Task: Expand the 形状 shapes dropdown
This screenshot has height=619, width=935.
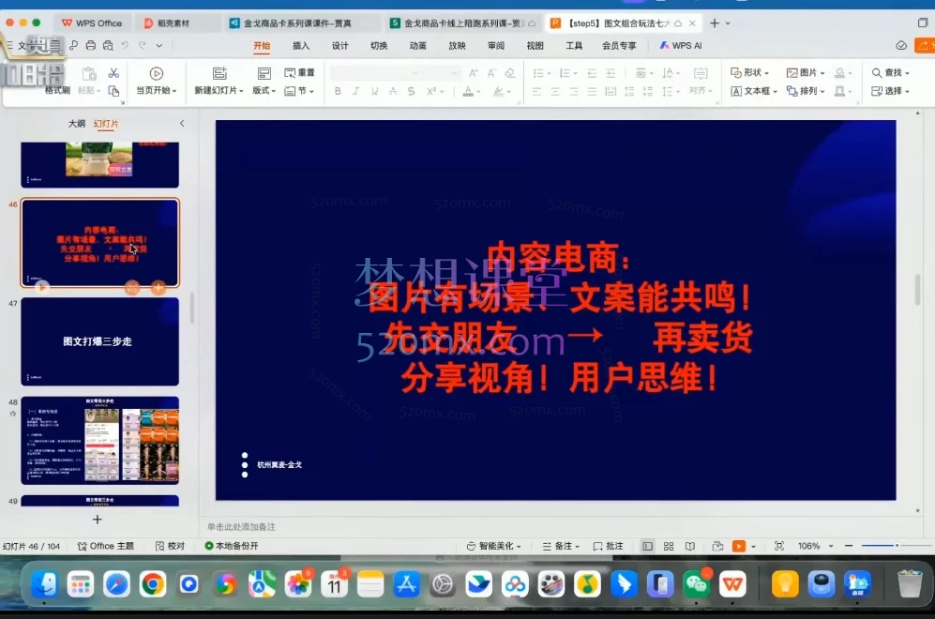Action: click(x=750, y=72)
